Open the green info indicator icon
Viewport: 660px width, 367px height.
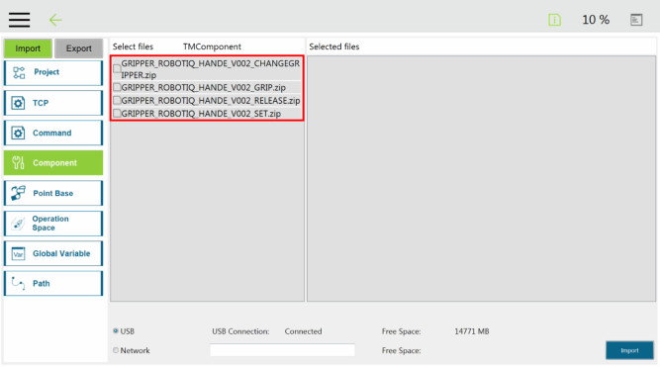[554, 20]
